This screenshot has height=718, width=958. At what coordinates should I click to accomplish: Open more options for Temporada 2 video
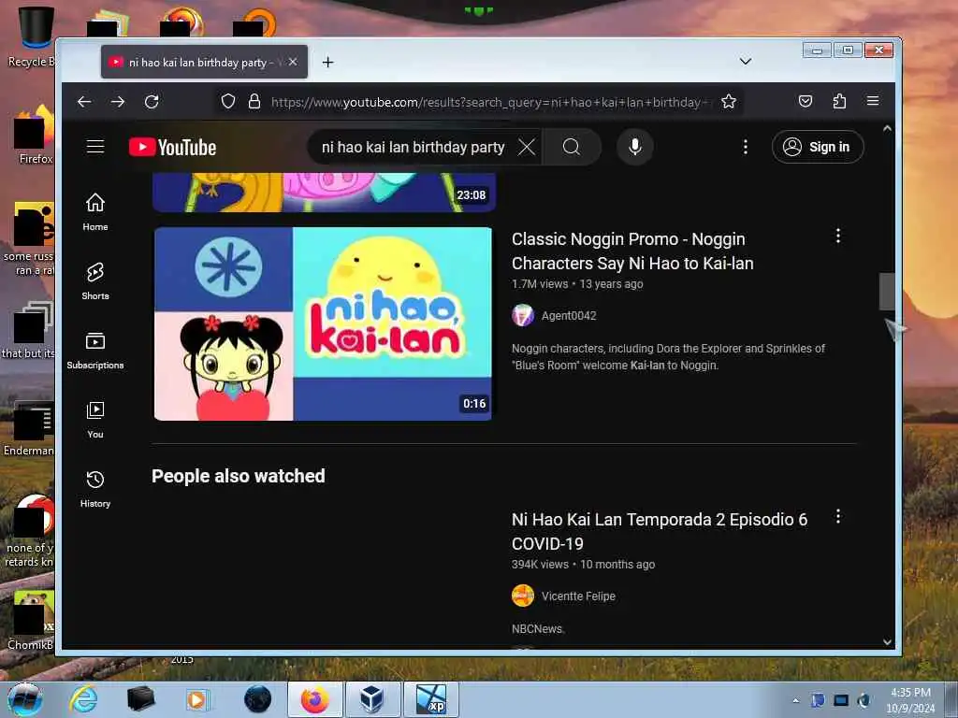click(x=838, y=516)
